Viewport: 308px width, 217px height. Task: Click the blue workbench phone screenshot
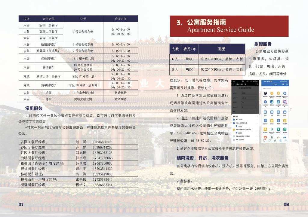[x=275, y=111]
